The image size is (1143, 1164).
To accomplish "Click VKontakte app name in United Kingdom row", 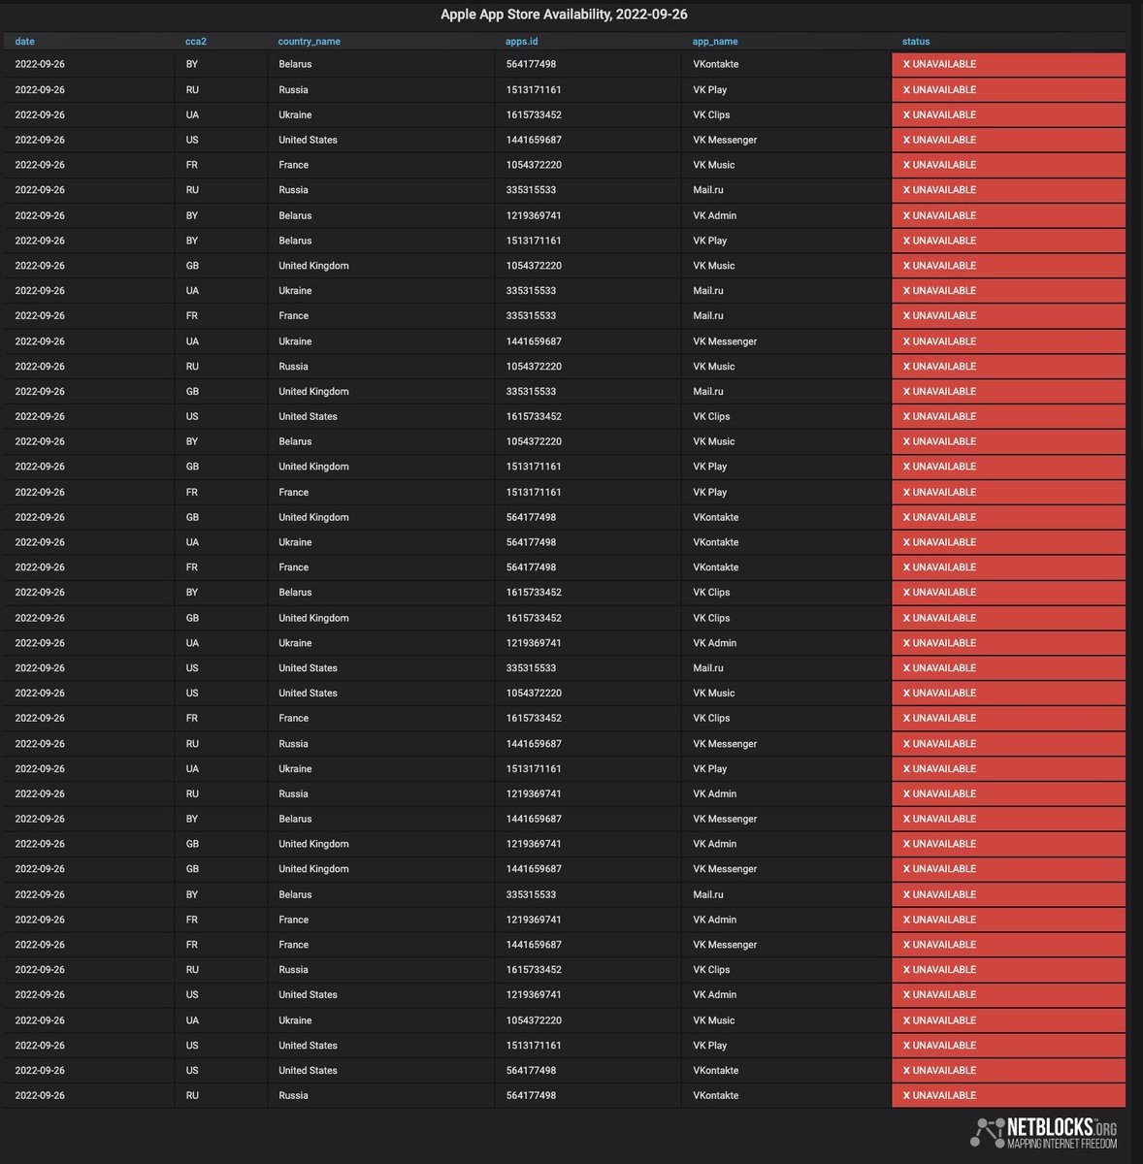I will (715, 517).
